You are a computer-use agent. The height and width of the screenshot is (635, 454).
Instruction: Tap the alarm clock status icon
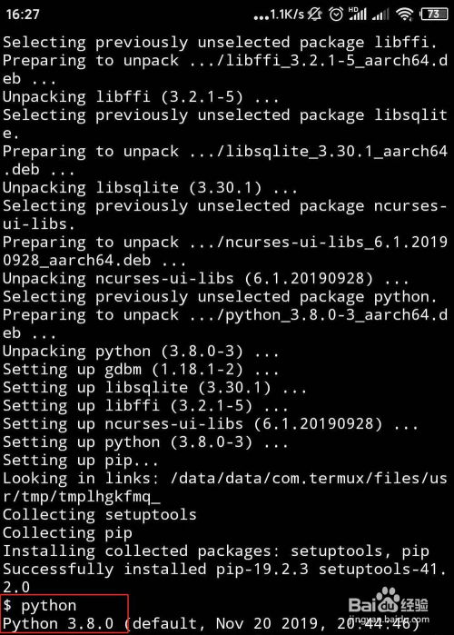pos(336,15)
